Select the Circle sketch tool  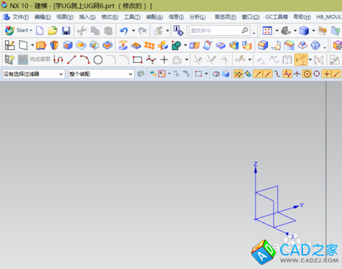[x=98, y=60]
